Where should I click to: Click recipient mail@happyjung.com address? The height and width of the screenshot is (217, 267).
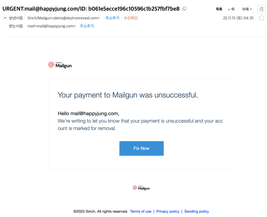point(51,26)
